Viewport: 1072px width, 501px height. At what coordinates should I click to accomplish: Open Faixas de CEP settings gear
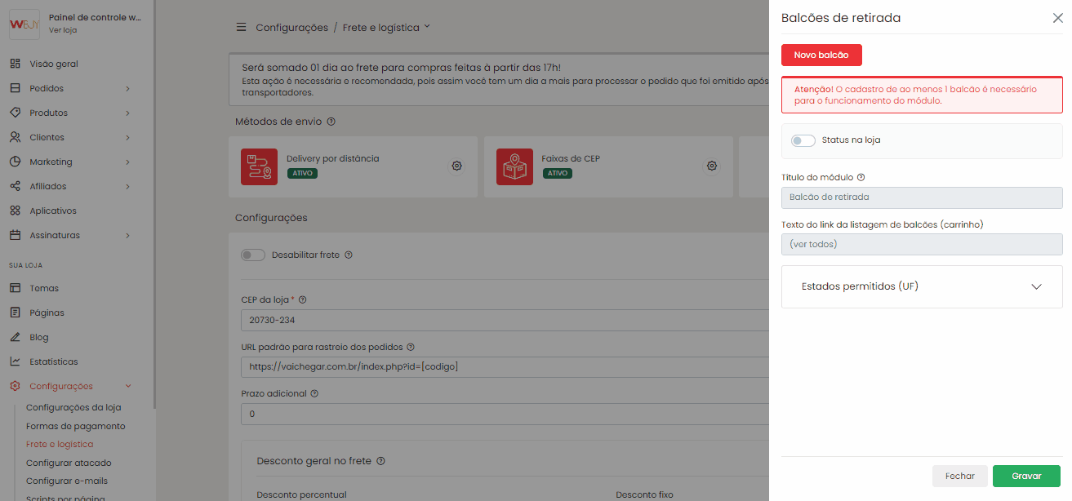(712, 166)
